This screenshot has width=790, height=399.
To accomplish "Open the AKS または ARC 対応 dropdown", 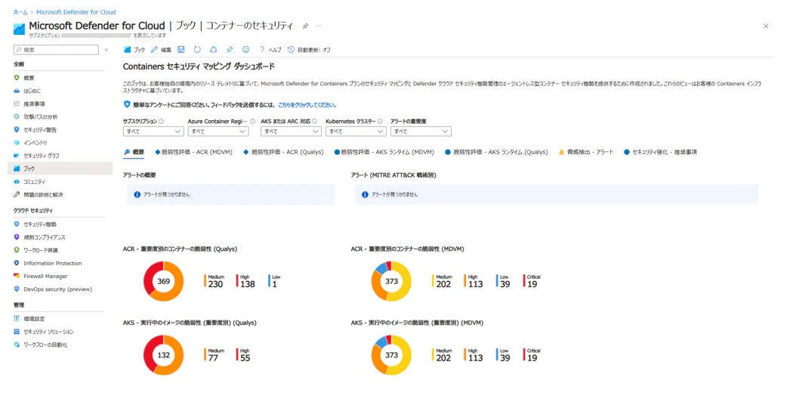I will 292,131.
